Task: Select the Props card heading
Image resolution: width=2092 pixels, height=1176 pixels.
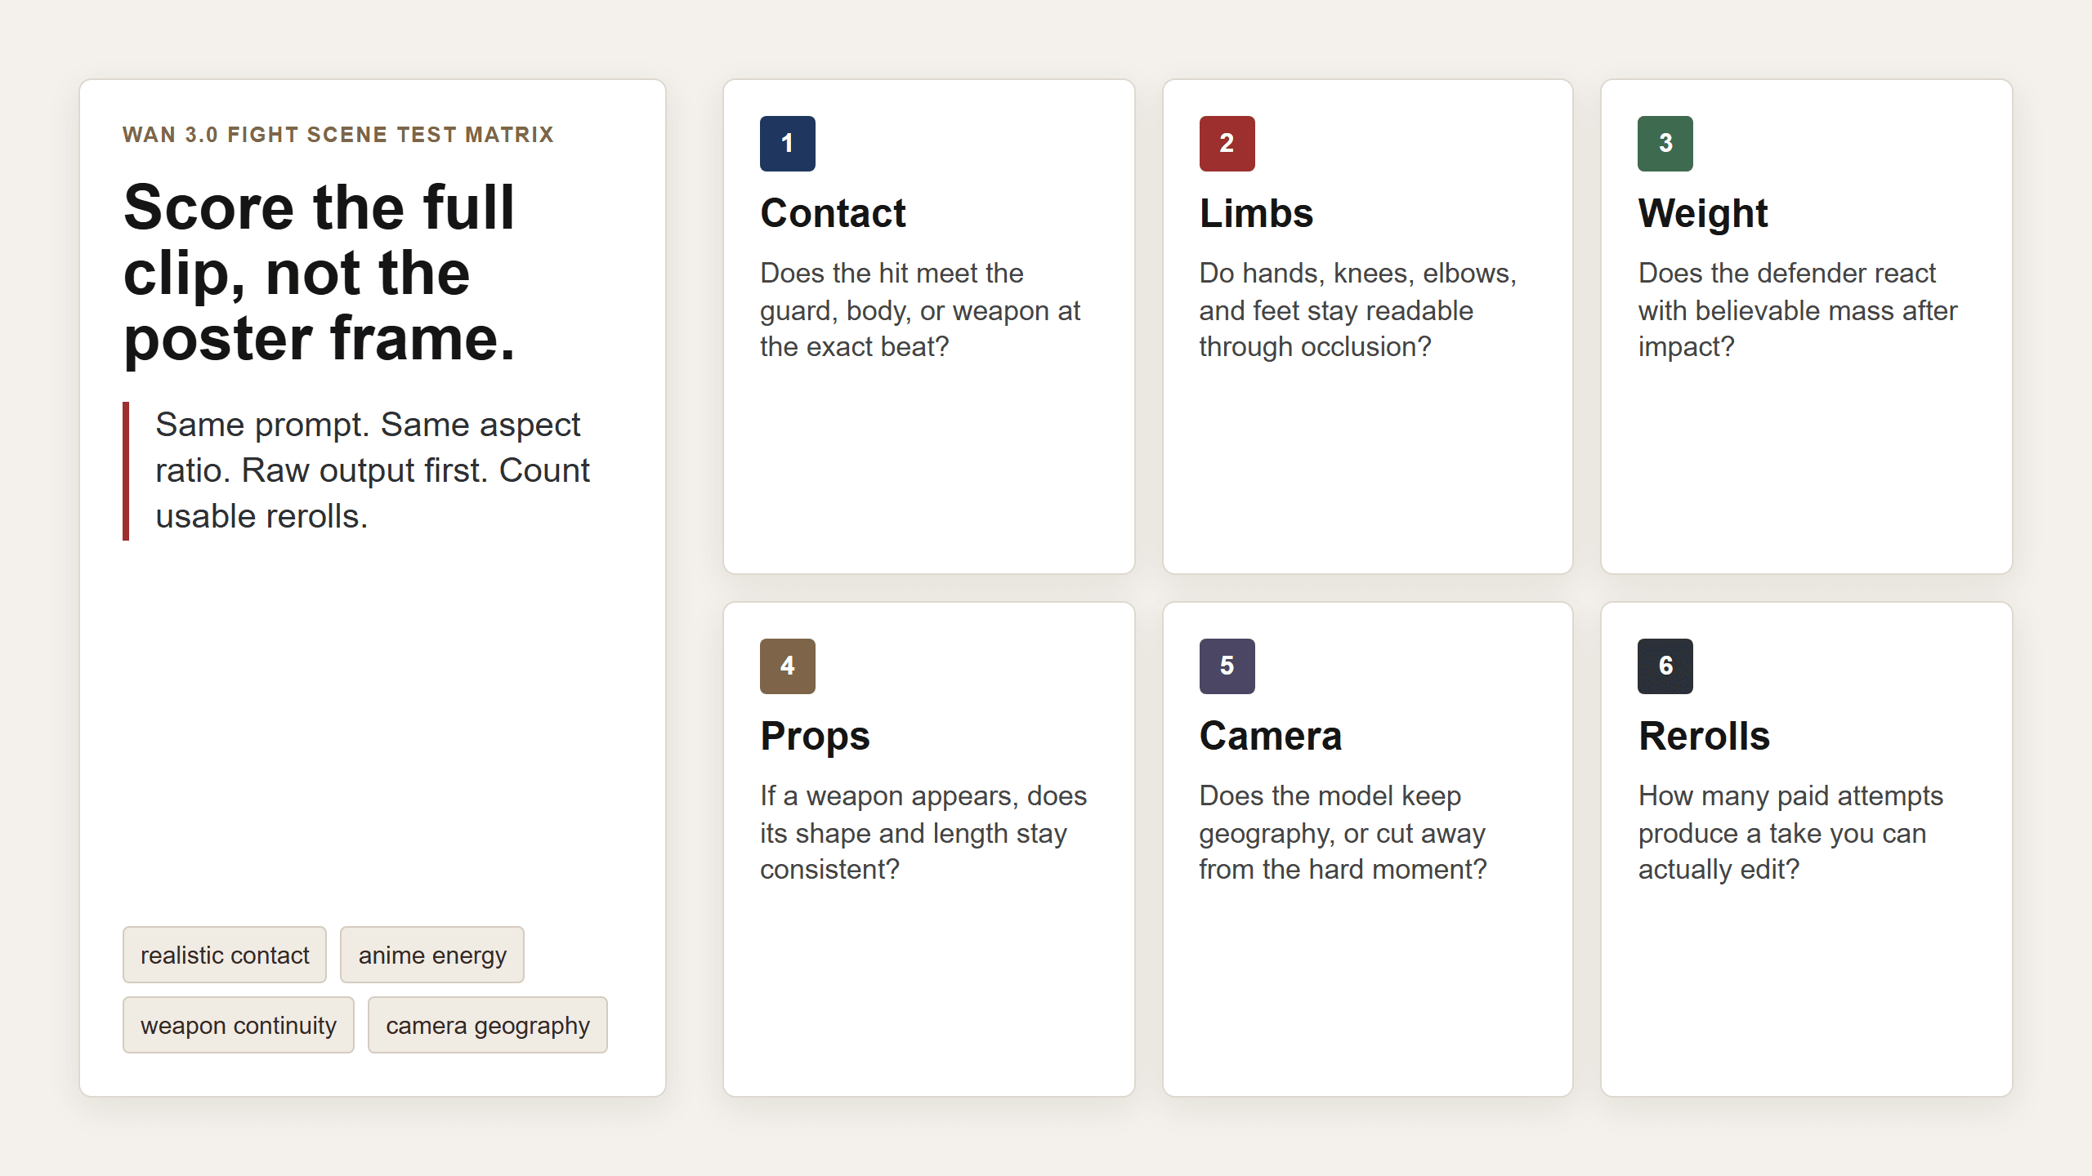Action: point(815,736)
